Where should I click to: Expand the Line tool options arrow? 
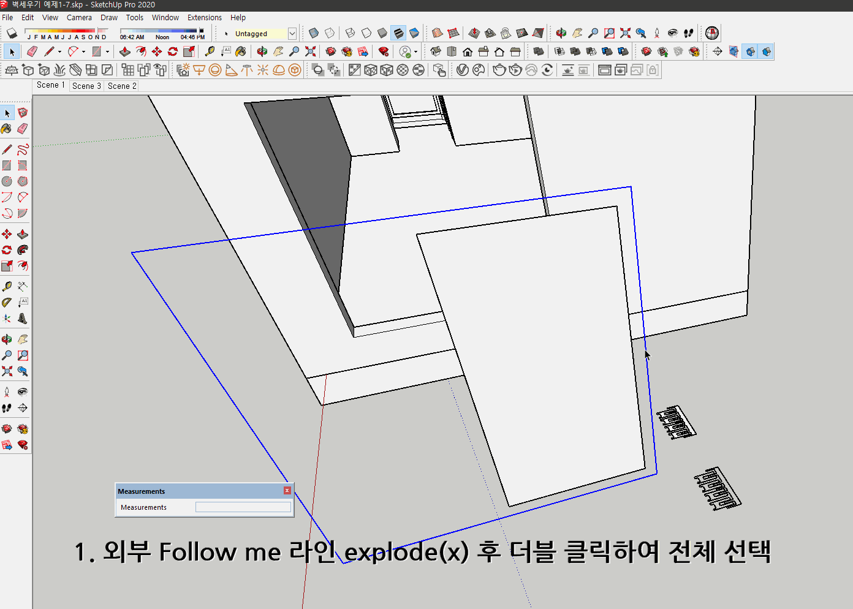coord(61,51)
